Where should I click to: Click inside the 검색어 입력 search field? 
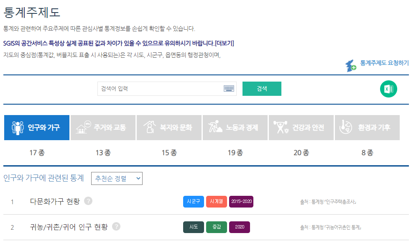(163, 89)
